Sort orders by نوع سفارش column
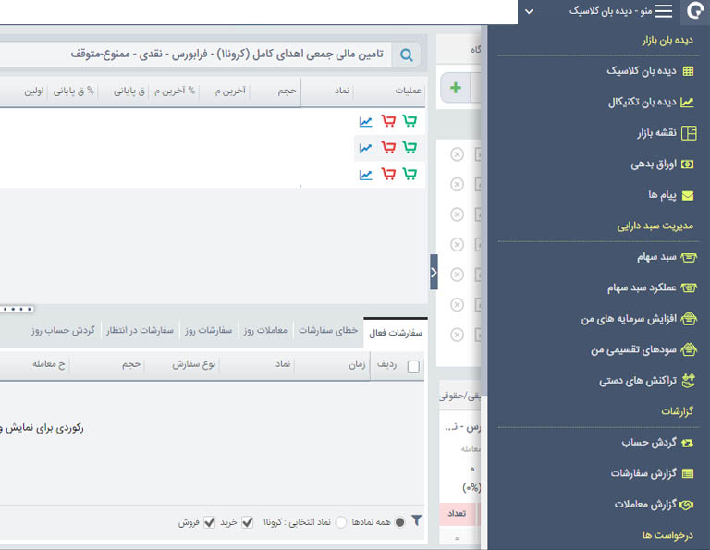 193,364
